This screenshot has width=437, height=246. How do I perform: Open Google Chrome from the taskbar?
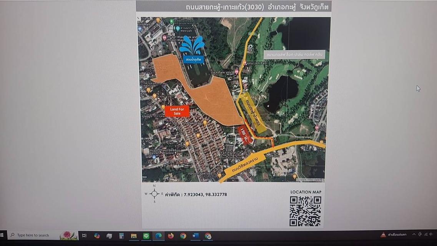183,236
